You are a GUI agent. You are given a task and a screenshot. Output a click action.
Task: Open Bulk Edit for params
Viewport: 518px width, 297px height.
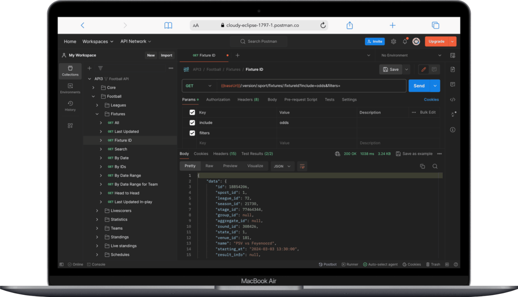(x=428, y=112)
